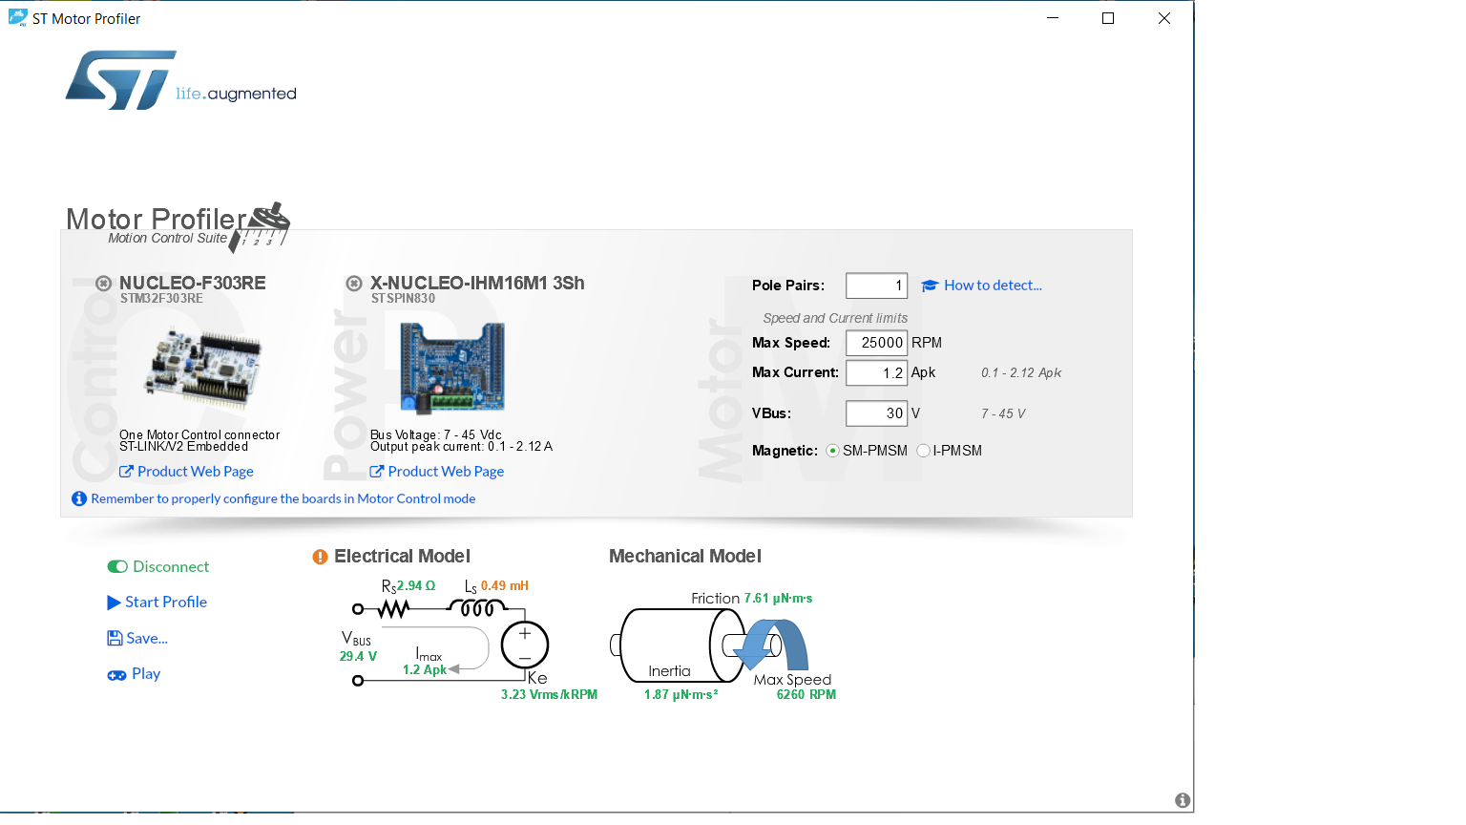Select the SM-PMSM magnetic option

[x=832, y=451]
